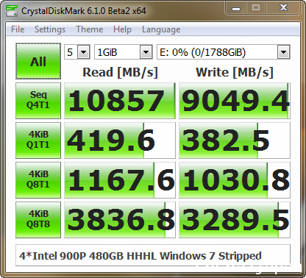Select the Seq write value 9049.4
This screenshot has height=278, width=306.
tap(235, 101)
